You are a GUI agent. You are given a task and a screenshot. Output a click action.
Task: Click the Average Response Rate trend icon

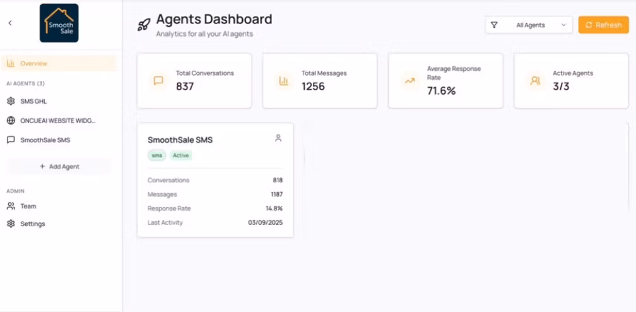pos(409,80)
